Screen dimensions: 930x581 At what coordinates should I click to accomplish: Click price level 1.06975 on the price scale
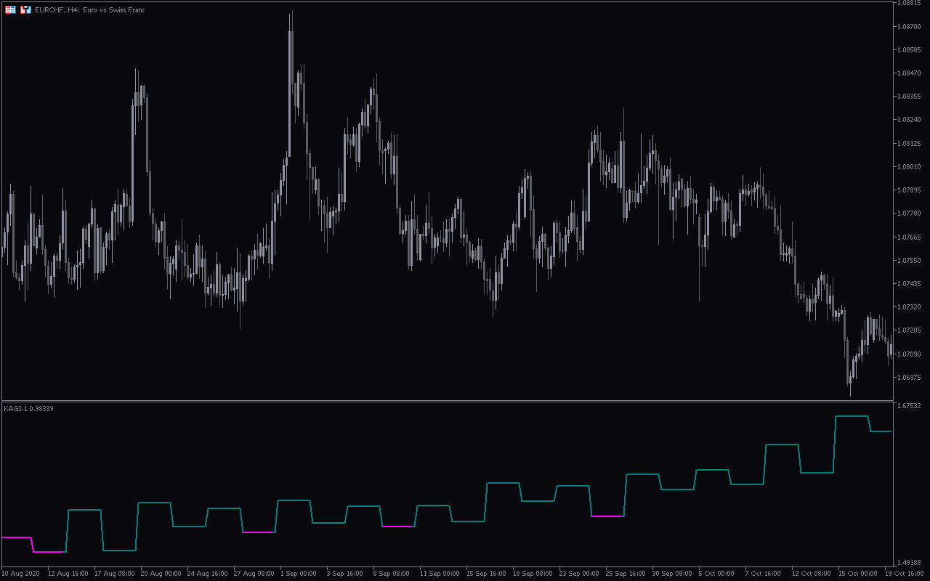coord(909,378)
